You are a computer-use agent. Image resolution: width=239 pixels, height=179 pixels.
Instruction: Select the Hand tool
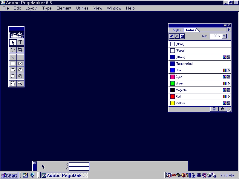(x=13, y=84)
